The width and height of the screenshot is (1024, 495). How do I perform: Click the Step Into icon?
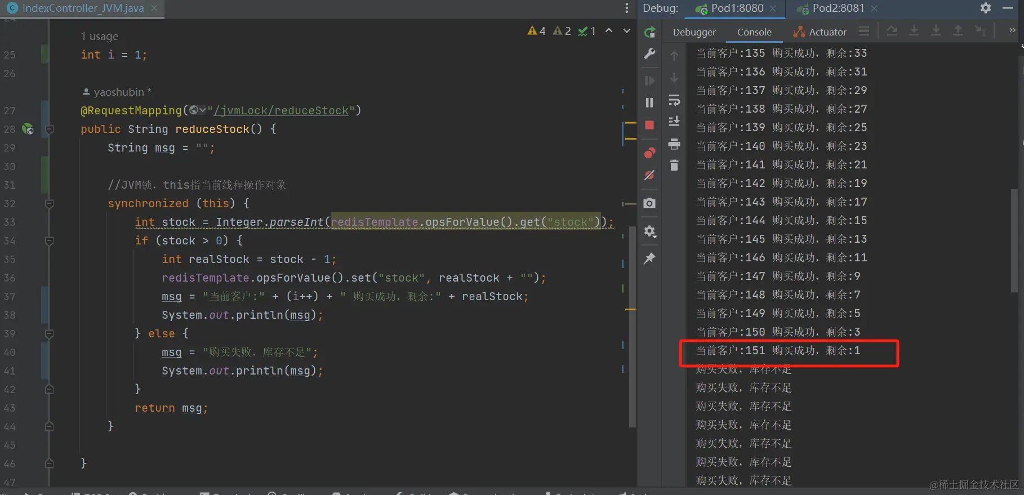pos(914,31)
